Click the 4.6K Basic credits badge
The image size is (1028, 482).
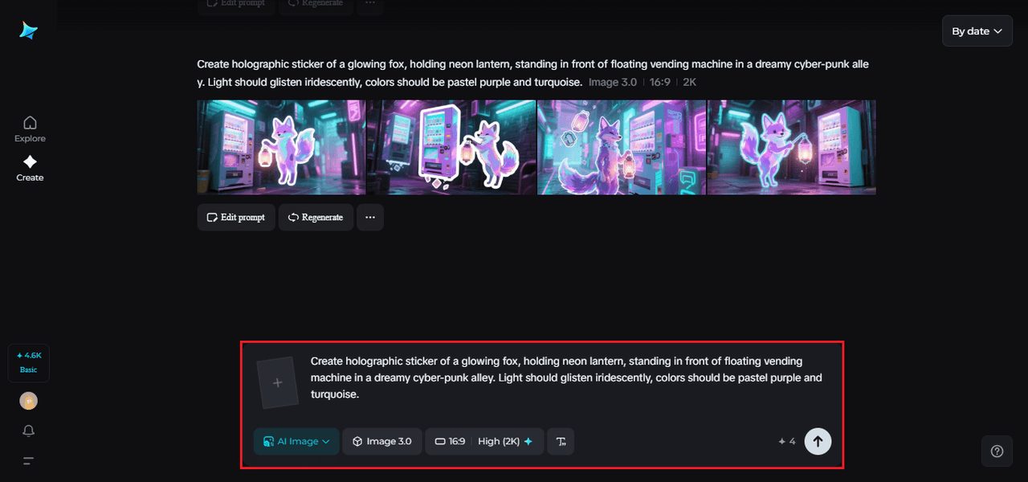pos(29,363)
